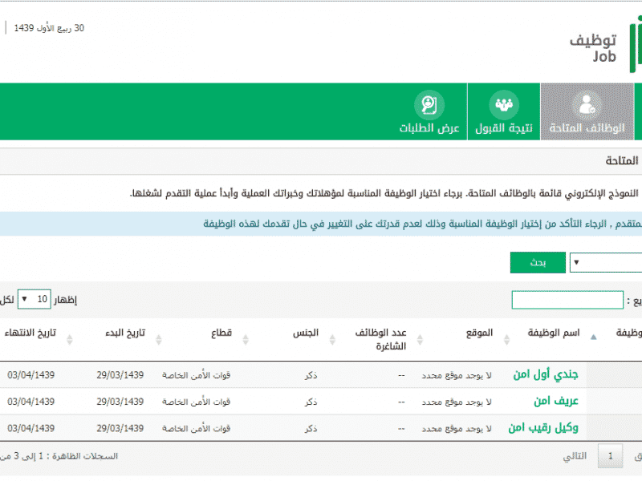Click sort arrows for تاريخ البدء column

(70, 339)
